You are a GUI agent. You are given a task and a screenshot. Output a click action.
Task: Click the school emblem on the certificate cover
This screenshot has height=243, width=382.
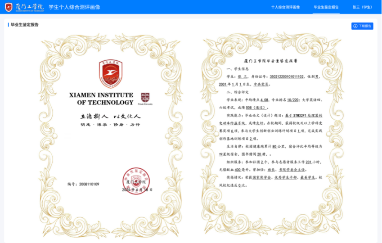tap(111, 74)
